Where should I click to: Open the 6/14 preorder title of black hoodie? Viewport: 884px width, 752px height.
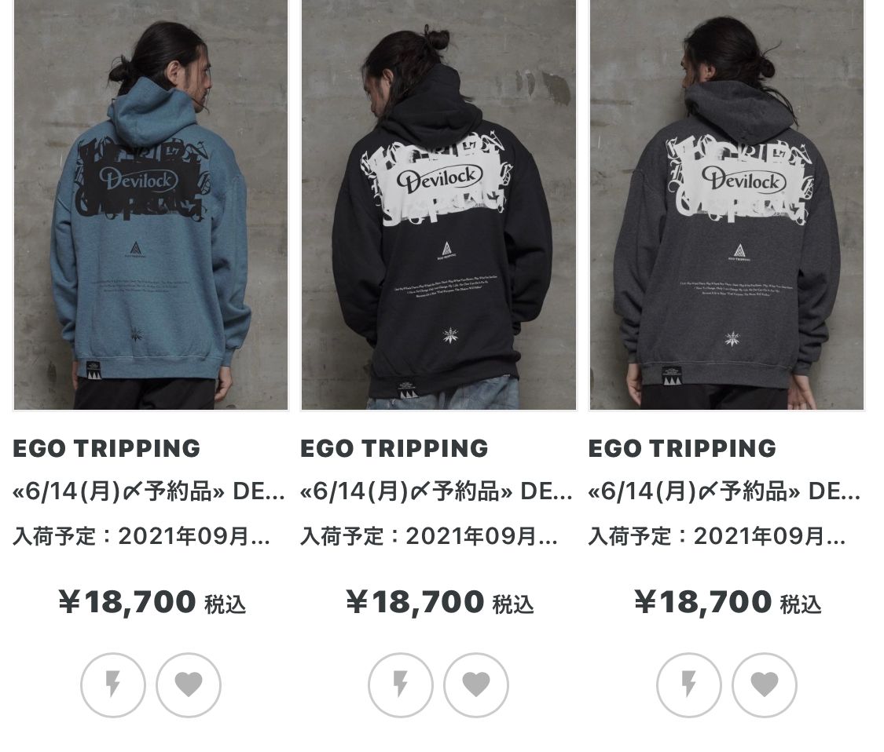click(436, 491)
